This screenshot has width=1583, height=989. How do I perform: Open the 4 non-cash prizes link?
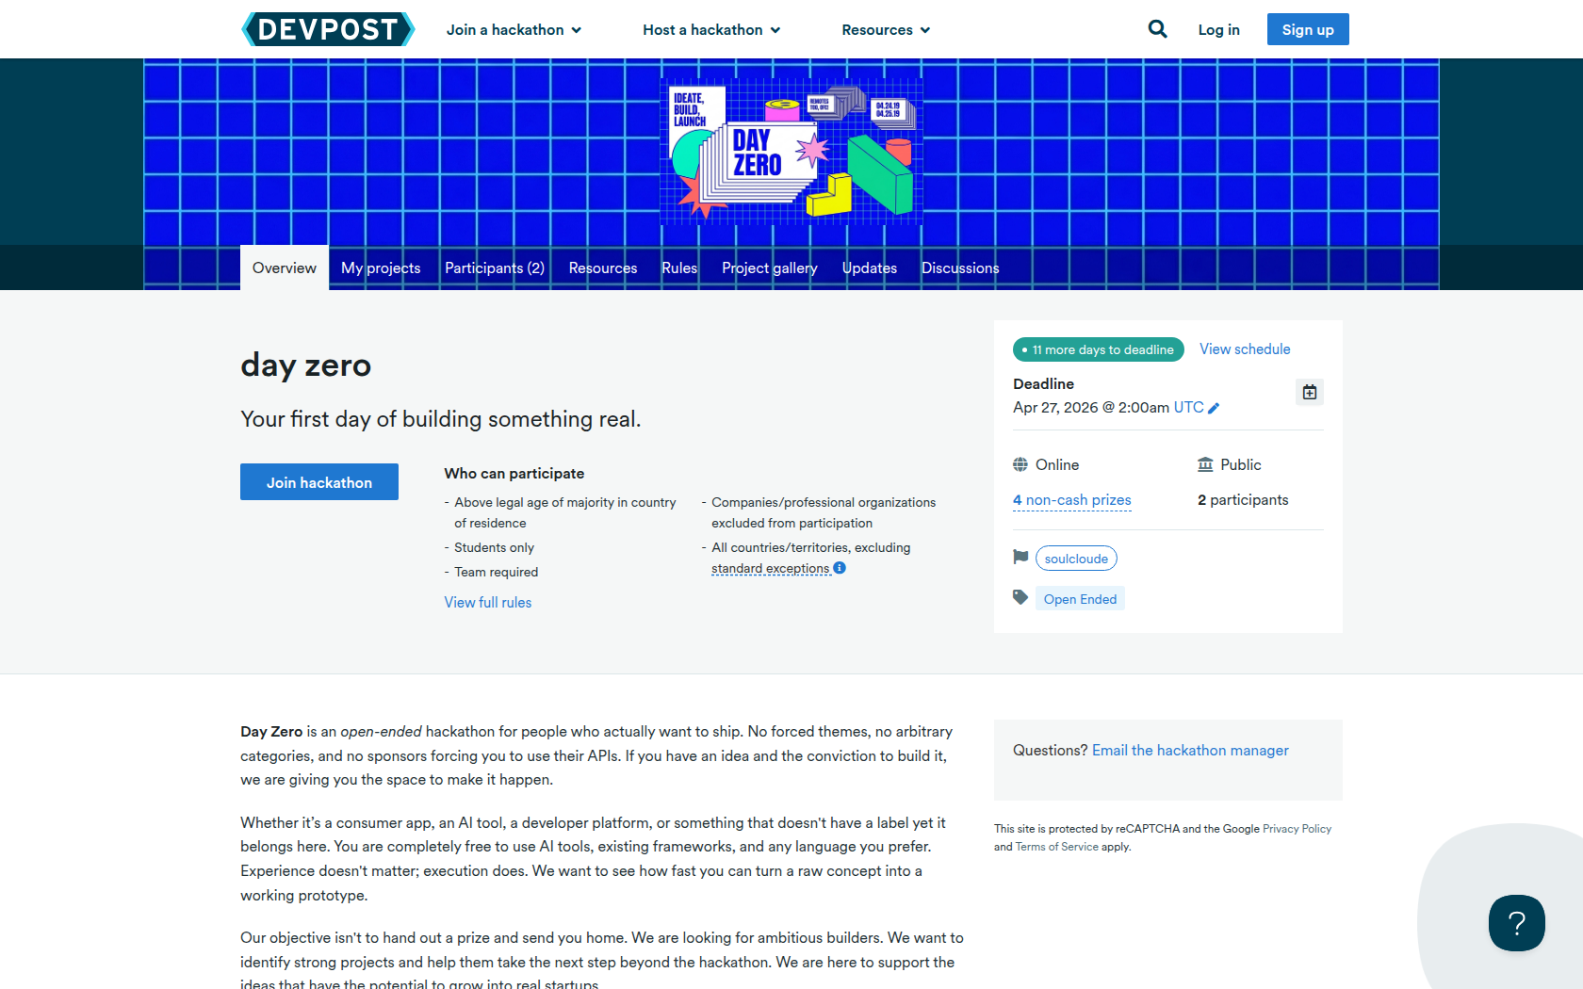tap(1072, 500)
